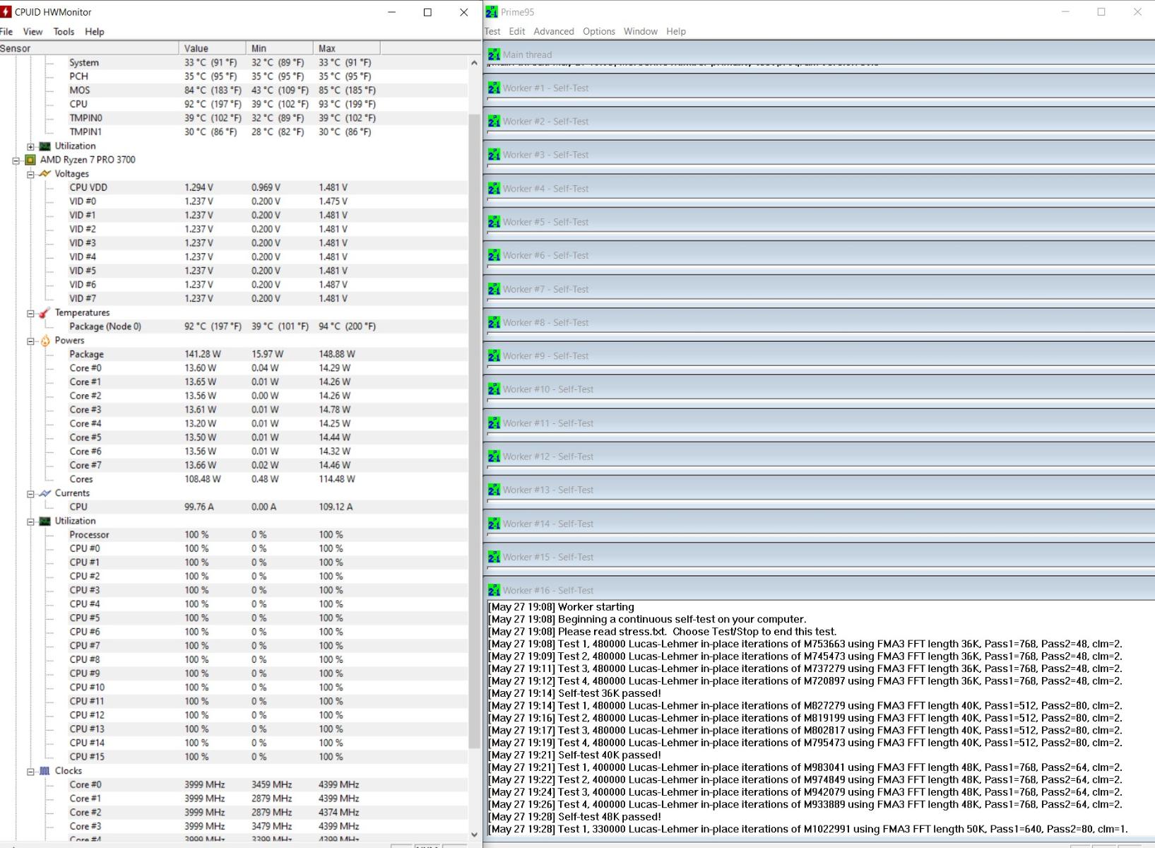Open the Prime95 Edit menu

click(517, 32)
